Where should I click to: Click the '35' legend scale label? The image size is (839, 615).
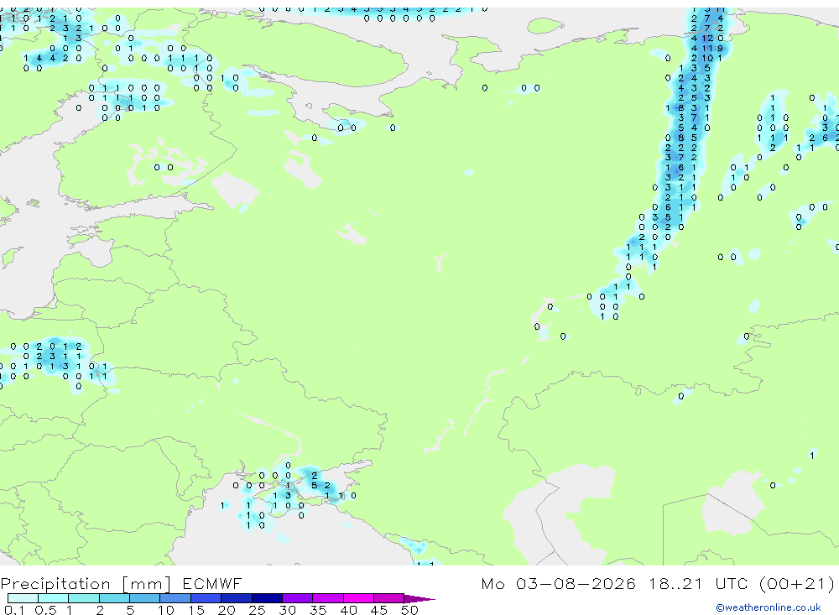point(318,610)
